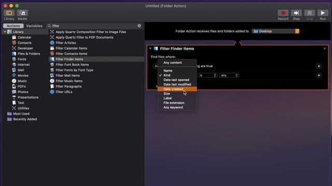Select the Filter Music Items action
Screen dimensions: 332x186
click(69, 81)
